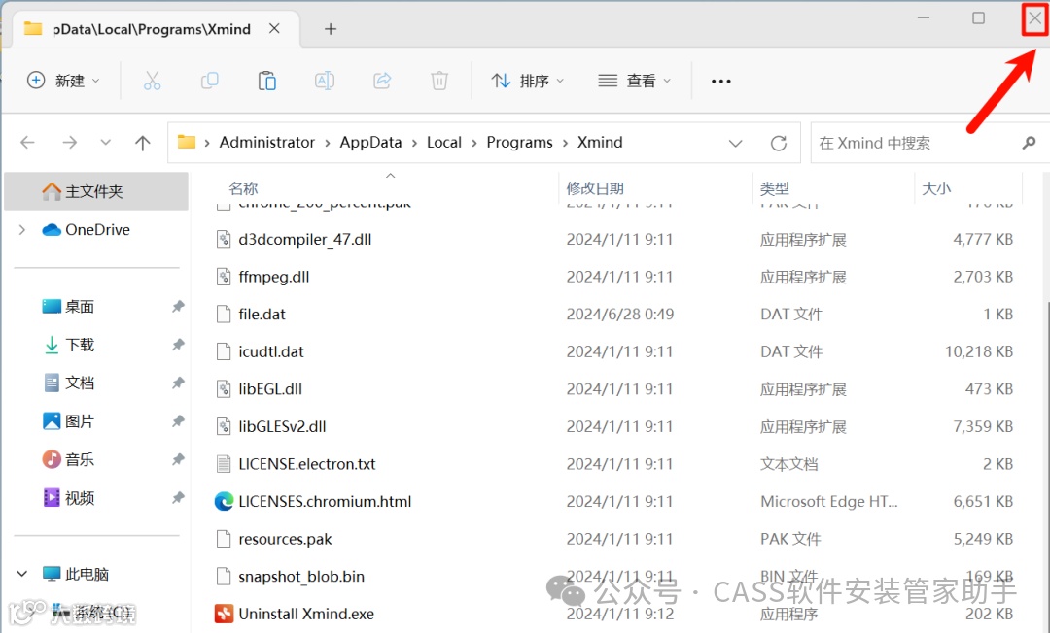1050x633 pixels.
Task: Click the pin icon beside 文档
Action: [x=178, y=383]
